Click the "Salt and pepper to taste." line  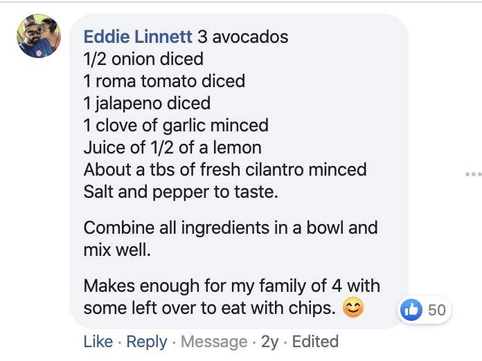point(181,192)
